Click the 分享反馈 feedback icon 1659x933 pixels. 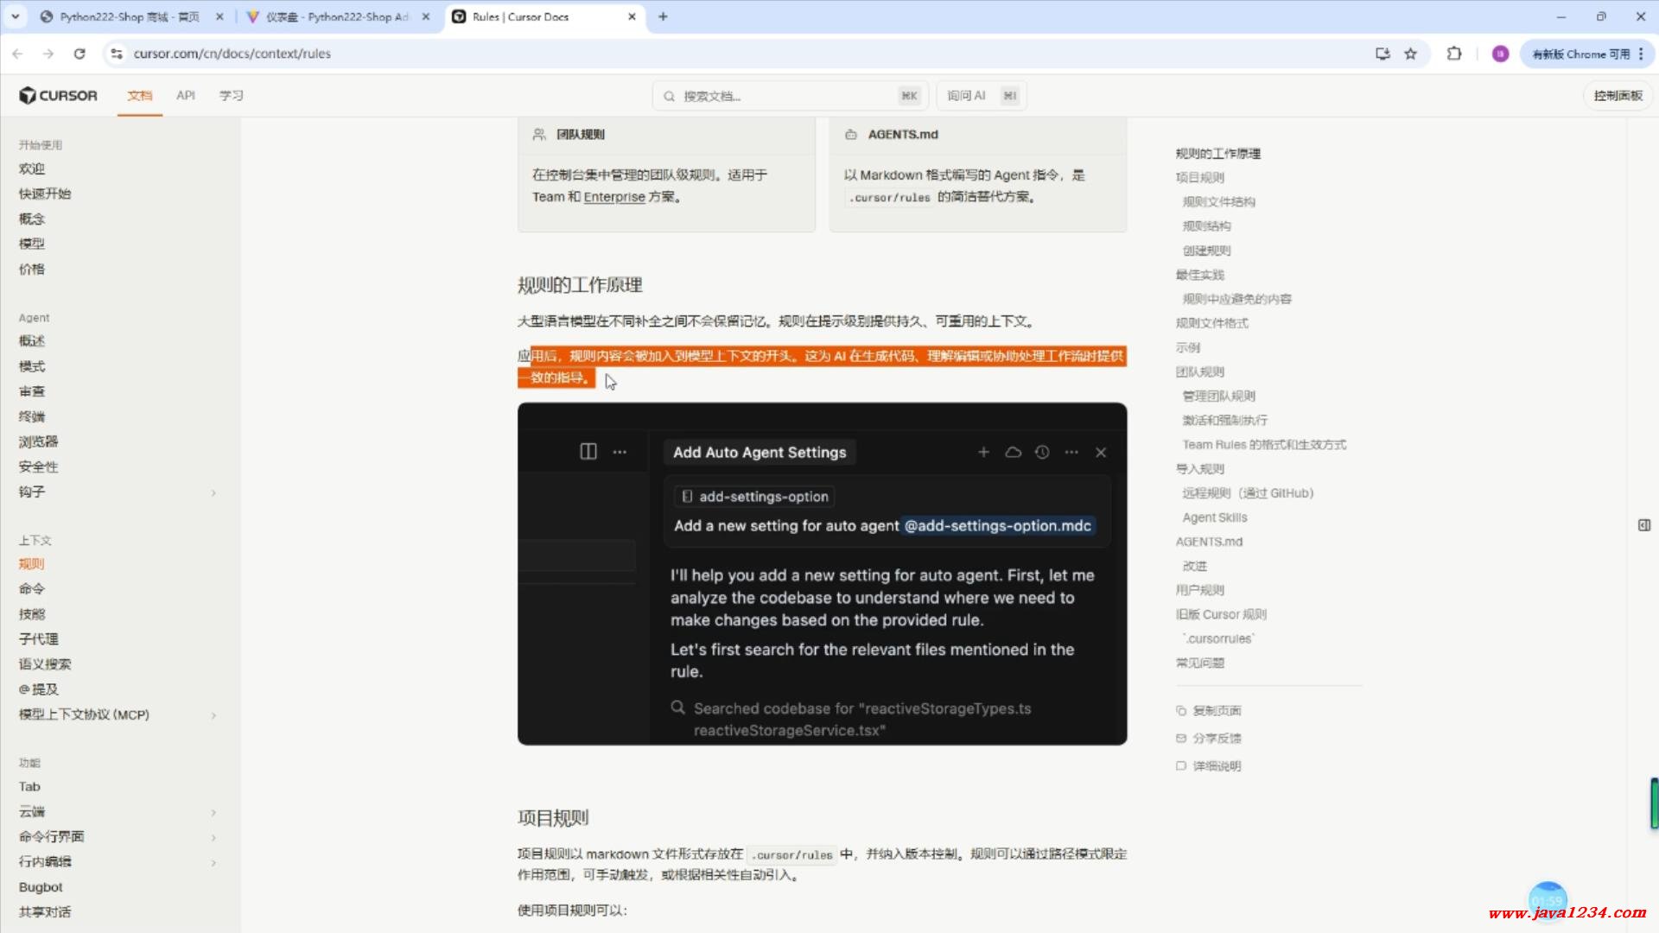[x=1181, y=739]
